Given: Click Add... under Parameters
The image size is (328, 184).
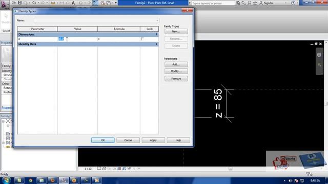Looking at the screenshot, I should pos(176,64).
